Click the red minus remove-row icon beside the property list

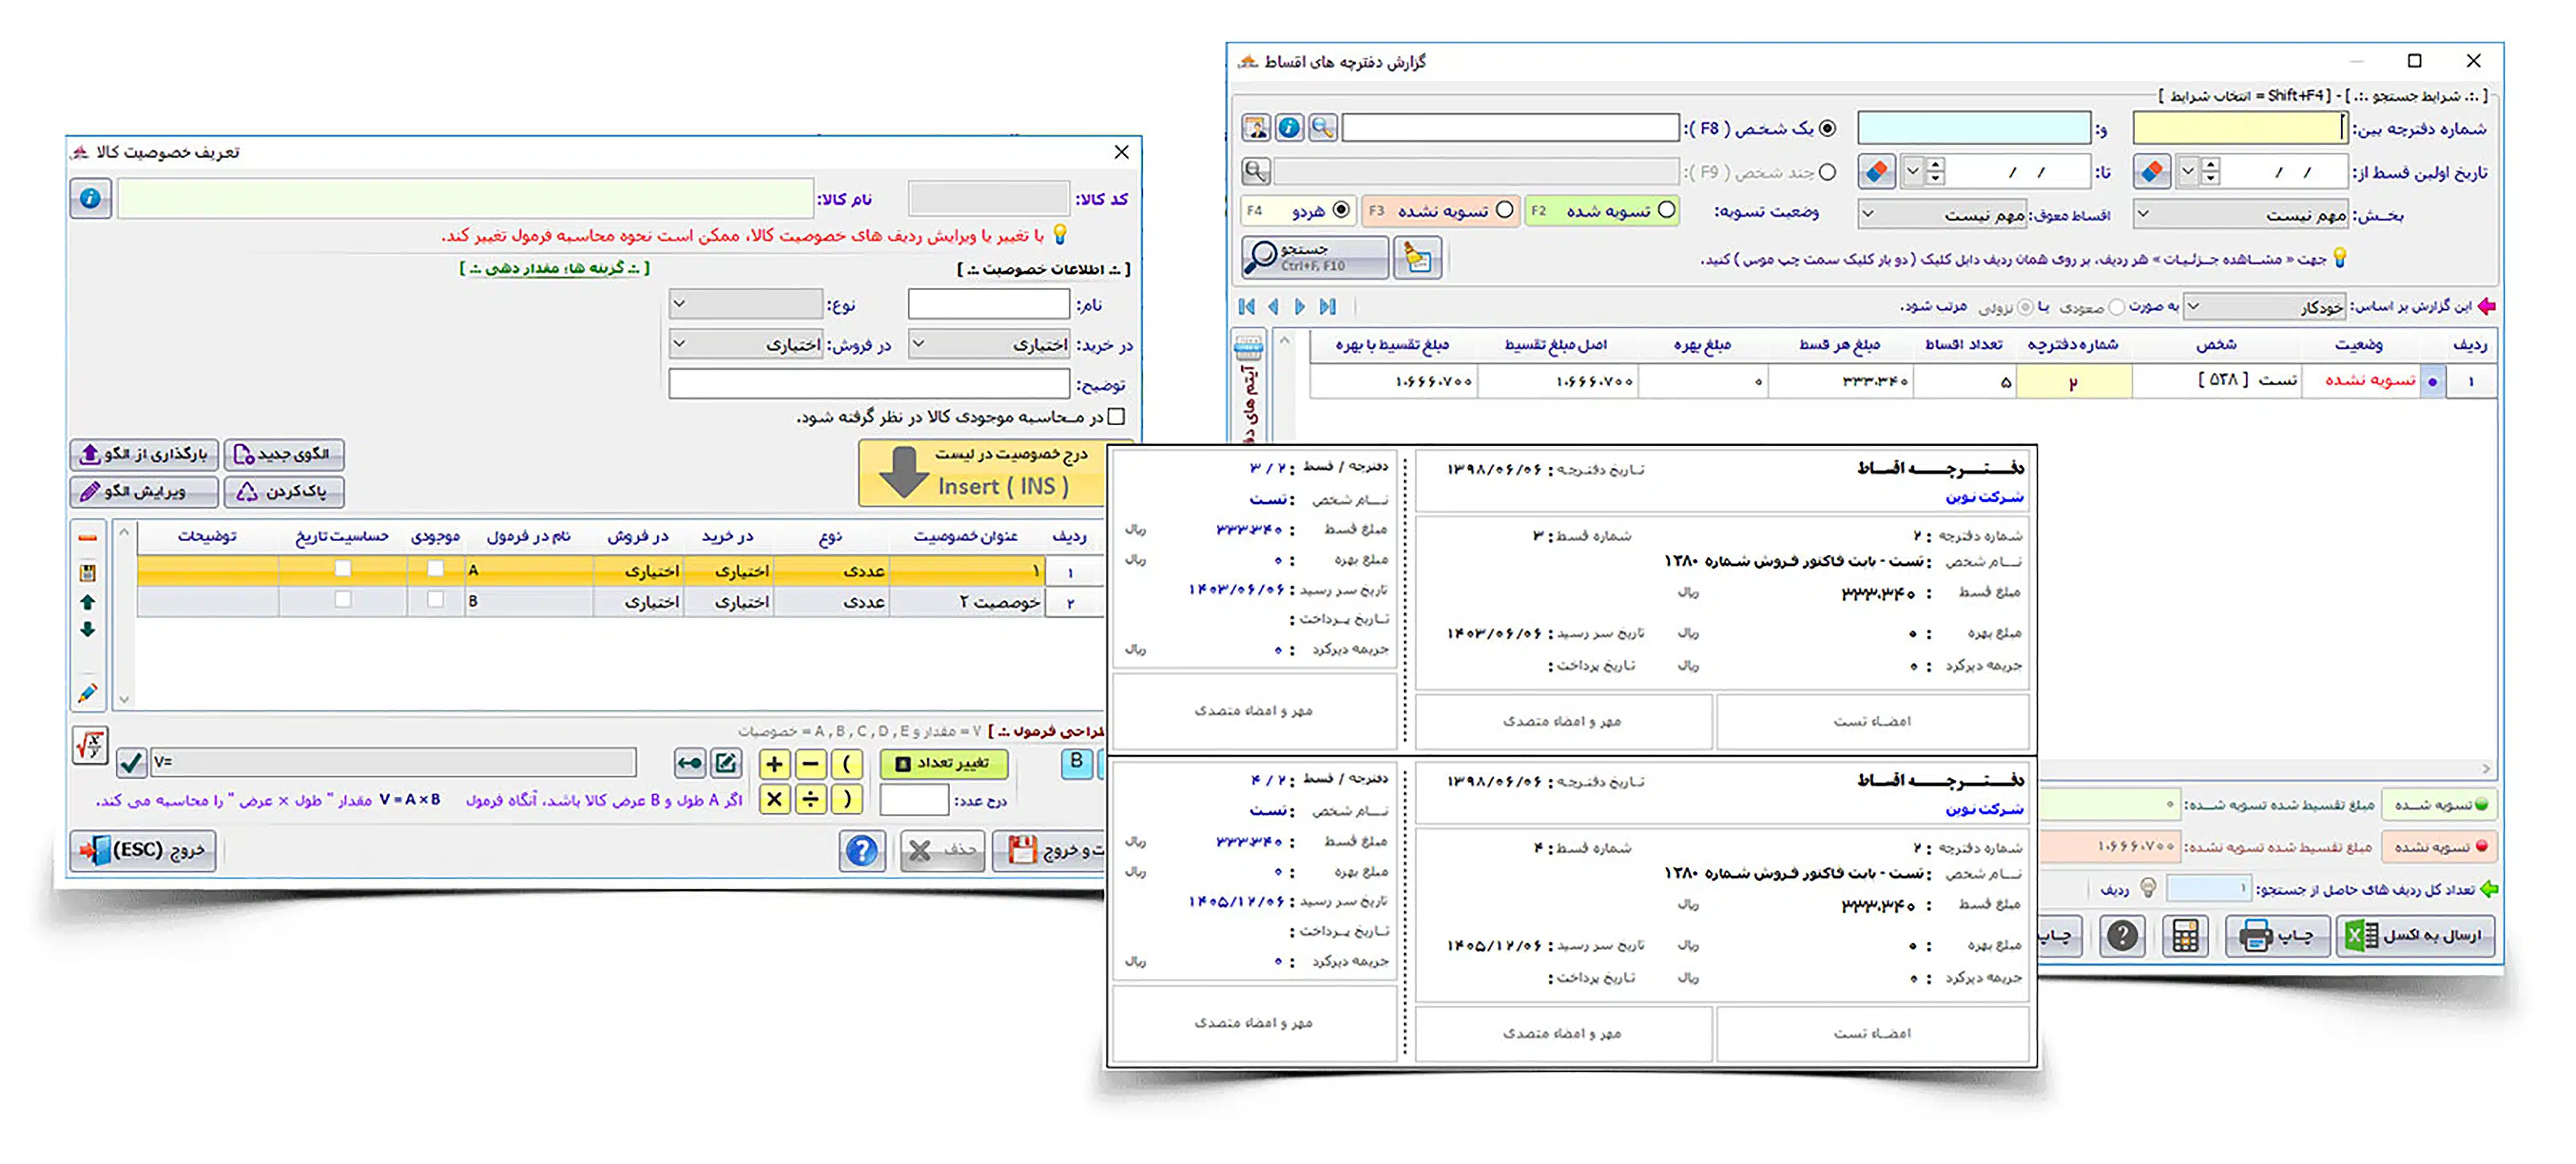(x=88, y=538)
